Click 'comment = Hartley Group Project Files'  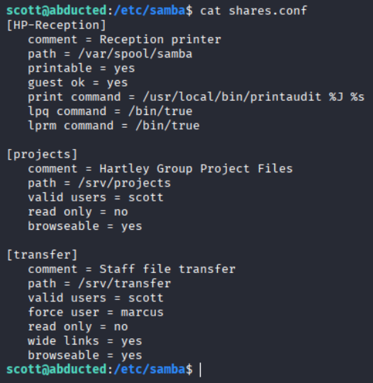(160, 169)
